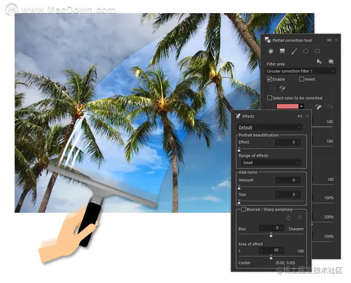Screen dimensions: 351x283
Task: Click the add circular filter icon beside Filter area
Action: (331, 61)
